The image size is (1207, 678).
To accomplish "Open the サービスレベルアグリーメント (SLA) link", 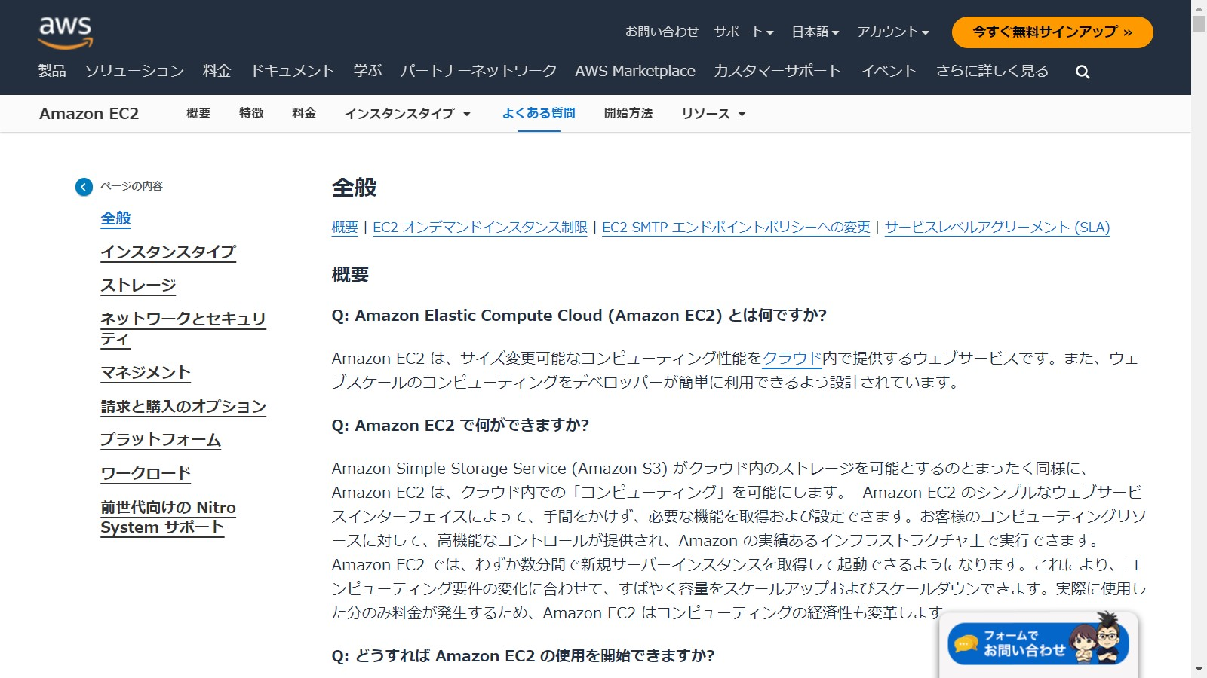I will 997,228.
